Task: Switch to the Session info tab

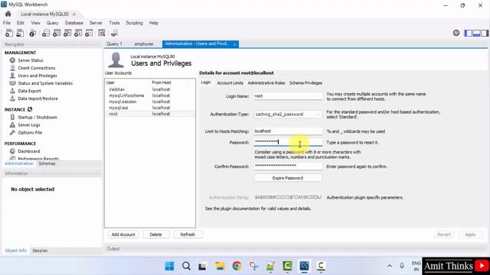Action: (x=40, y=251)
